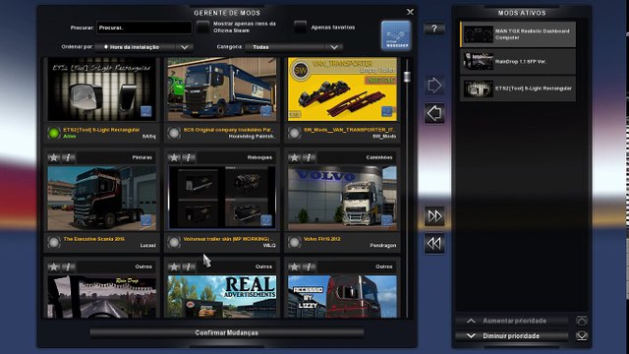629x354 pixels.
Task: Click 'Pendragon' author name
Action: tap(382, 245)
